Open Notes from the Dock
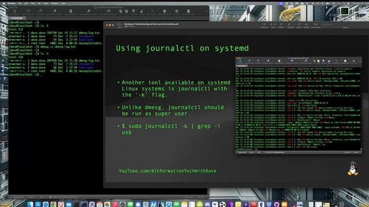369x207 pixels. coord(184,204)
